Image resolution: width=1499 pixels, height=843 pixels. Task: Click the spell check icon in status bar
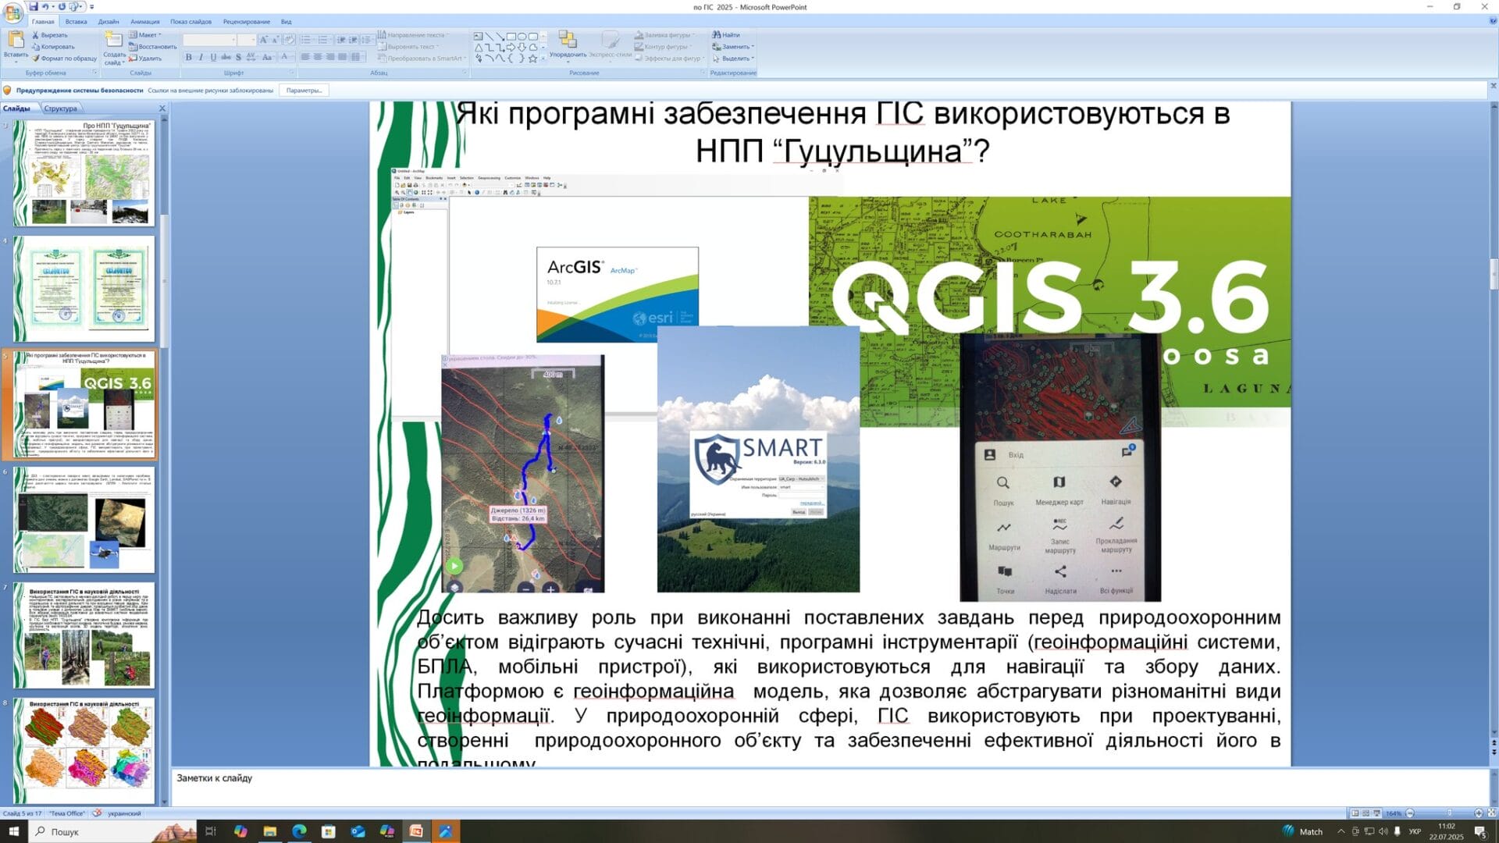pyautogui.click(x=98, y=813)
